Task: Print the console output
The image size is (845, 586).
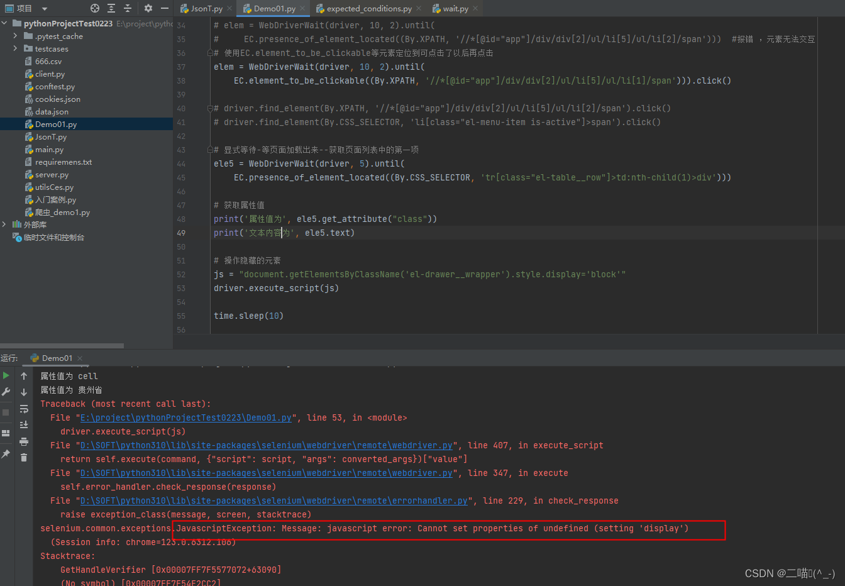Action: pos(23,441)
